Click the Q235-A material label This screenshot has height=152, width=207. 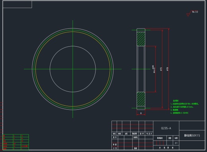(166, 128)
